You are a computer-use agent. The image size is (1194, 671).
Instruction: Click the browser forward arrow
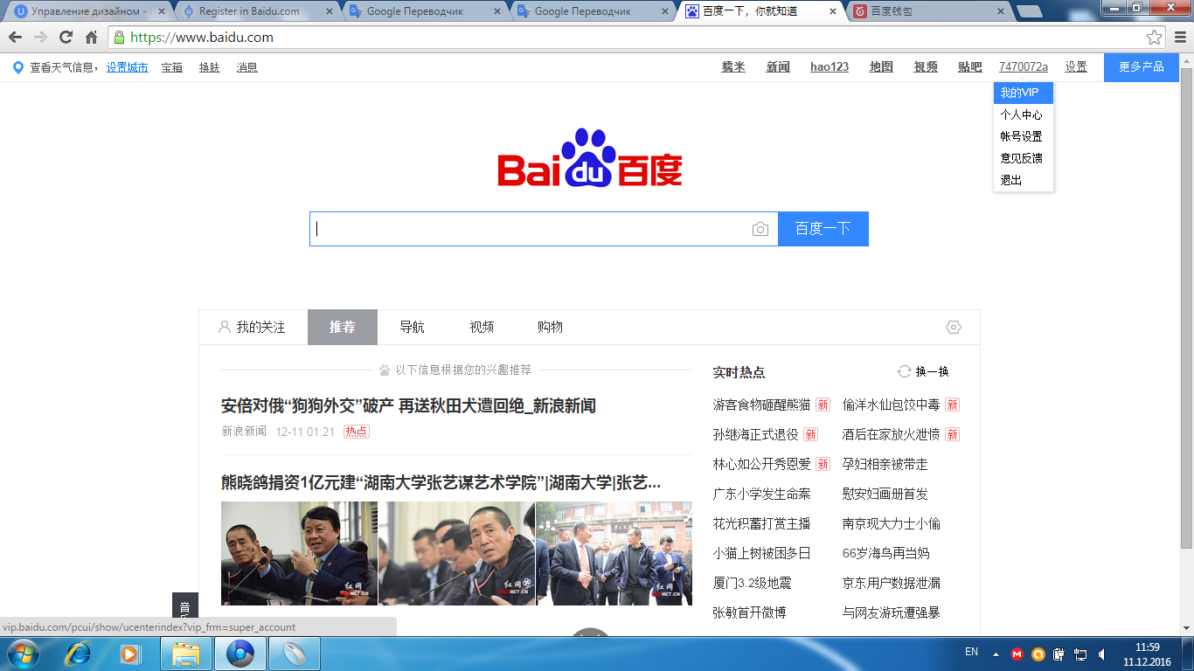click(x=40, y=38)
